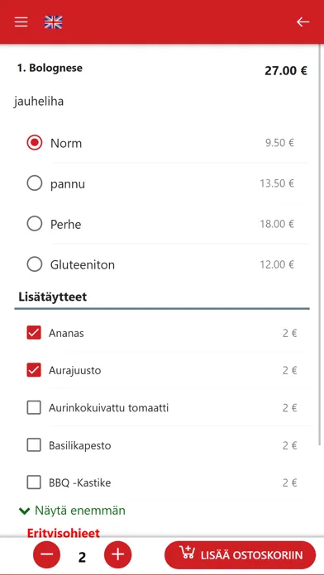This screenshot has height=575, width=324.
Task: Expand toppings with Näytä enemmän
Action: (80, 510)
